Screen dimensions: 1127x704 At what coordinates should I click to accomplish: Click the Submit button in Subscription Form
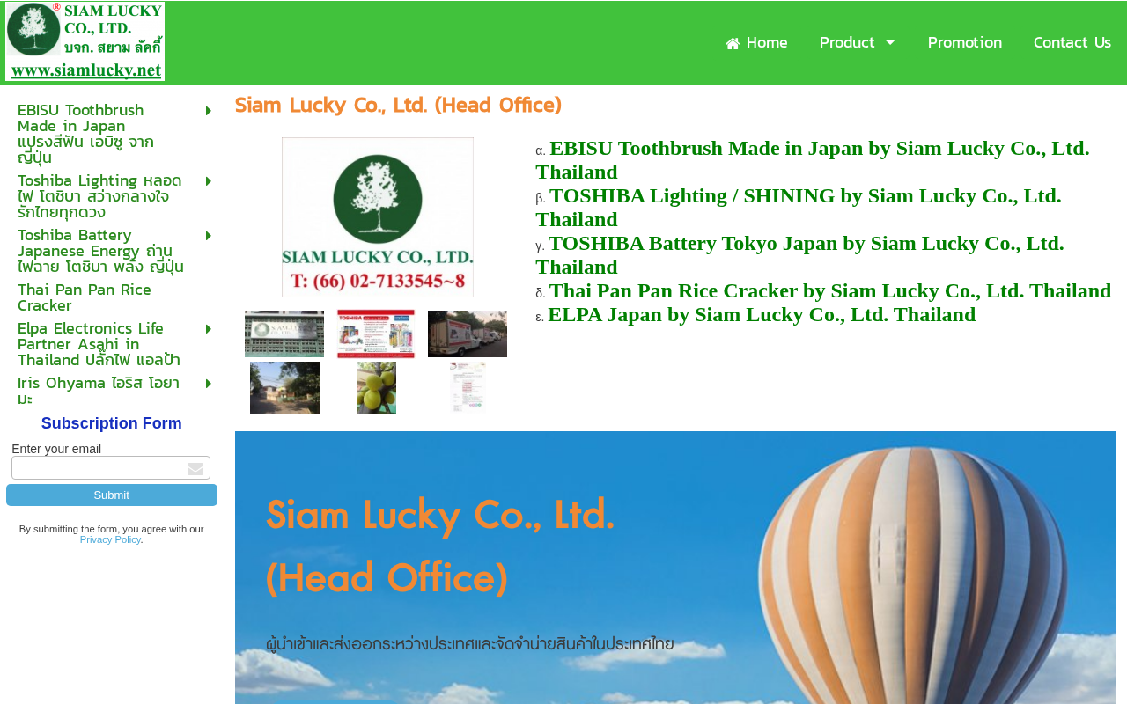[x=112, y=495]
